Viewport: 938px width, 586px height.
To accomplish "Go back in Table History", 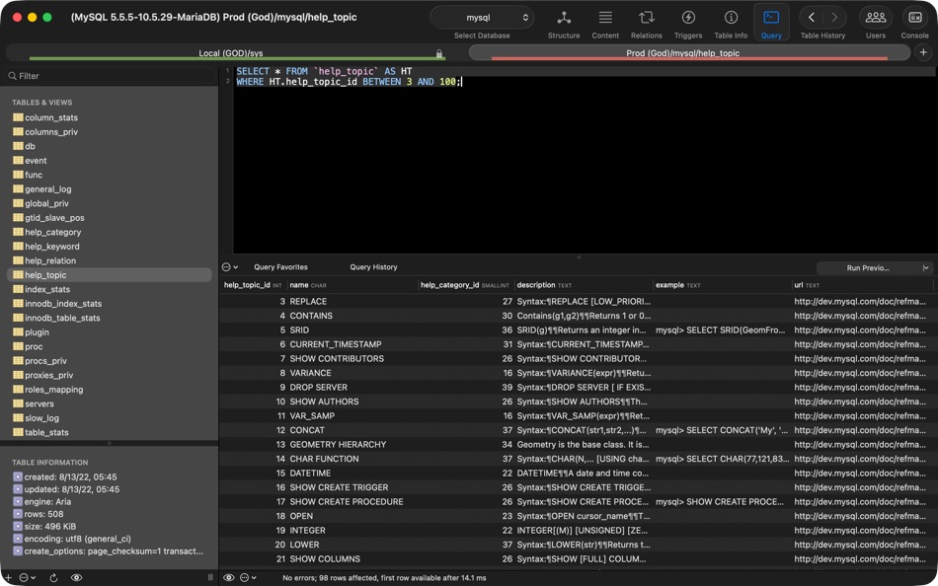I will click(810, 17).
